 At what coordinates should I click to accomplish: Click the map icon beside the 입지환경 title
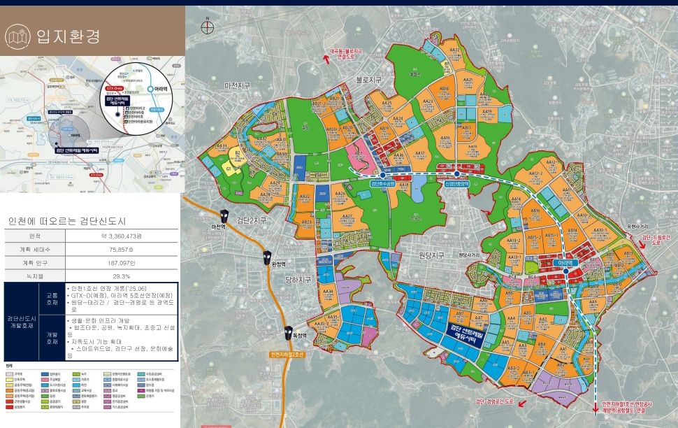pos(19,36)
